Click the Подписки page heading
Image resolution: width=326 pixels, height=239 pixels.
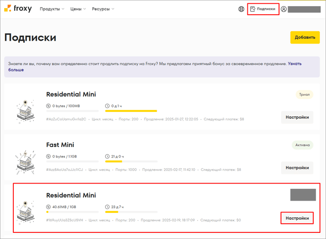click(30, 37)
